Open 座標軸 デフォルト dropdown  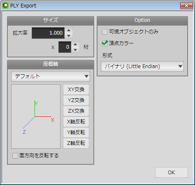(51, 76)
